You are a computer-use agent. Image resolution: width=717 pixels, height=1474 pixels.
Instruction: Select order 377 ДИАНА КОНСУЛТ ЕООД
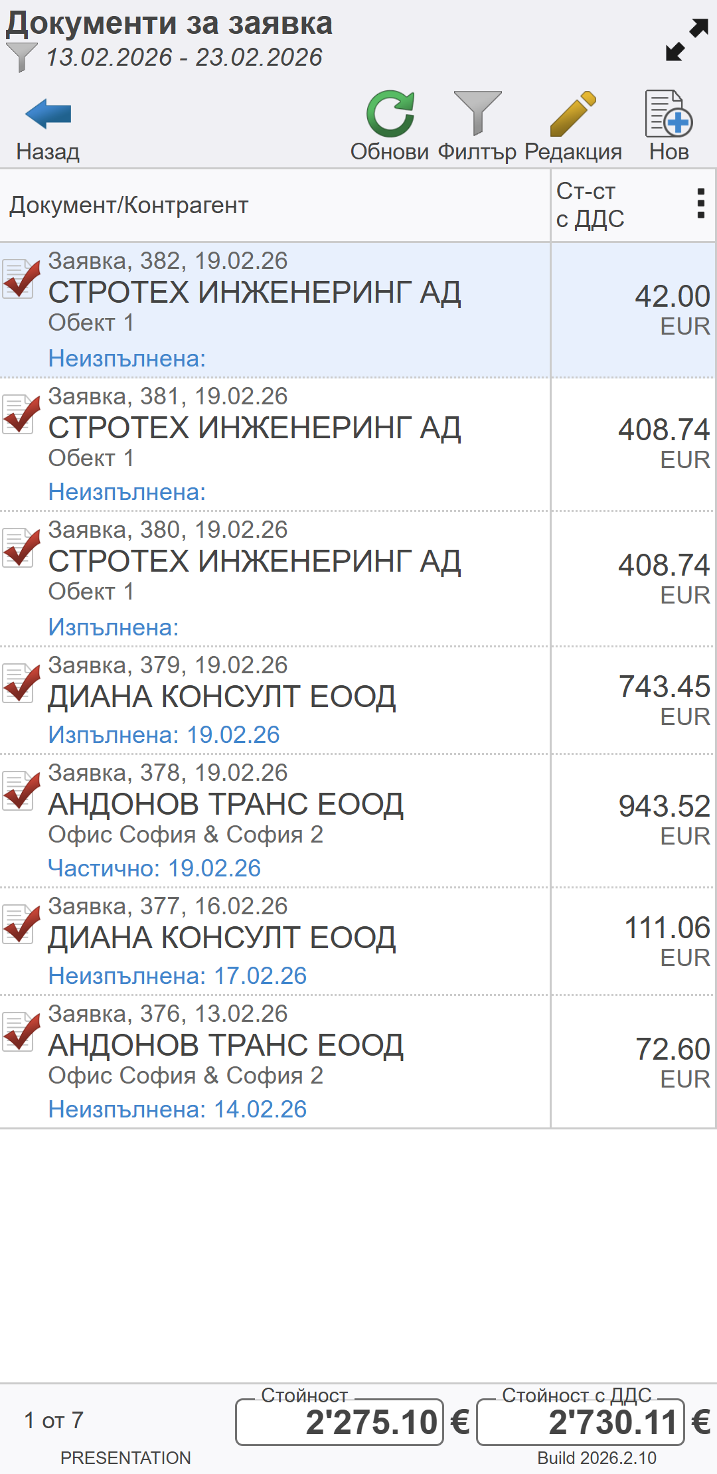click(266, 939)
